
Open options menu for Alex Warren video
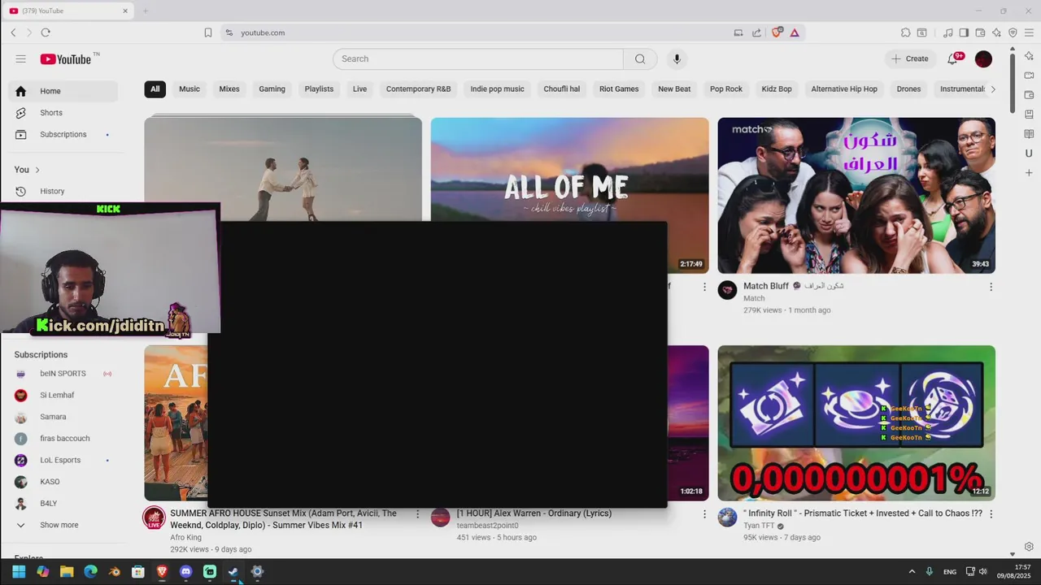[704, 514]
